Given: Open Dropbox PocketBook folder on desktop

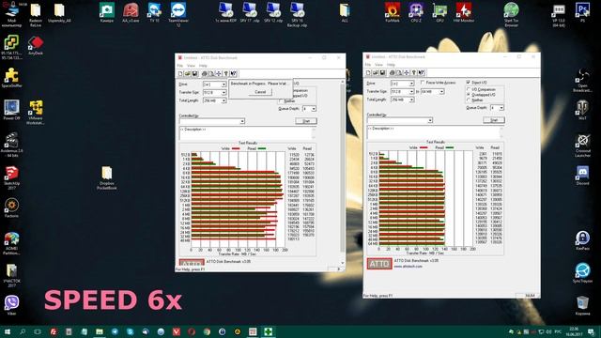Looking at the screenshot, I should point(106,177).
